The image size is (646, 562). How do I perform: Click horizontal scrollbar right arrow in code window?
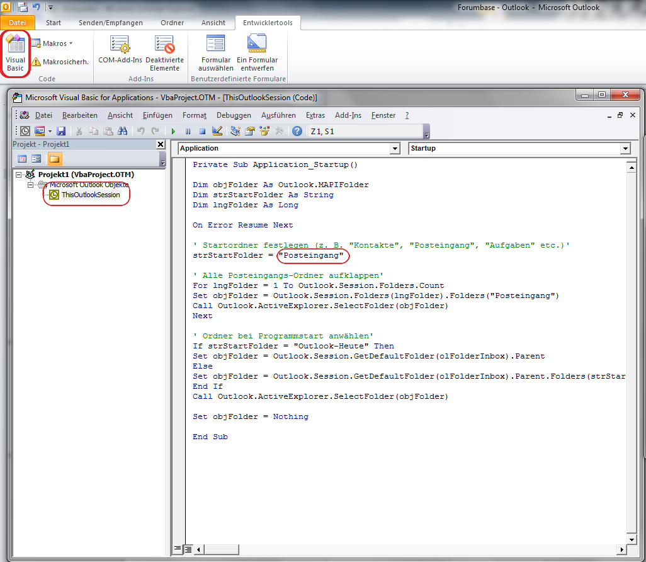[x=621, y=549]
